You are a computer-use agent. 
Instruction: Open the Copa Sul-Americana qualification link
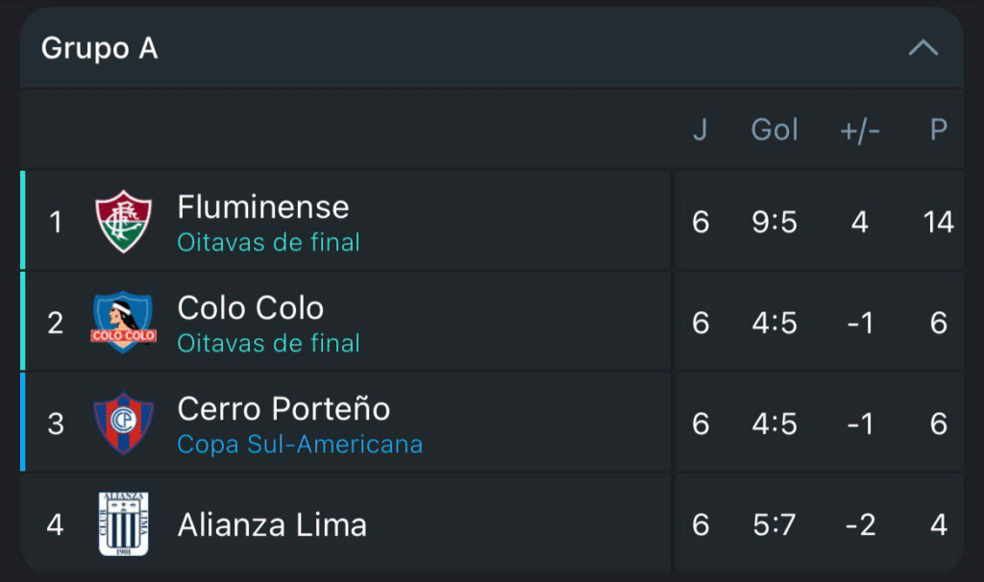click(297, 445)
